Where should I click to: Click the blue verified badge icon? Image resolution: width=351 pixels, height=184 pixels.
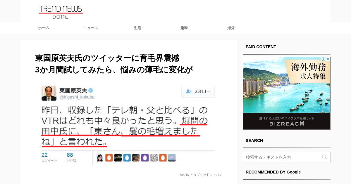point(91,91)
